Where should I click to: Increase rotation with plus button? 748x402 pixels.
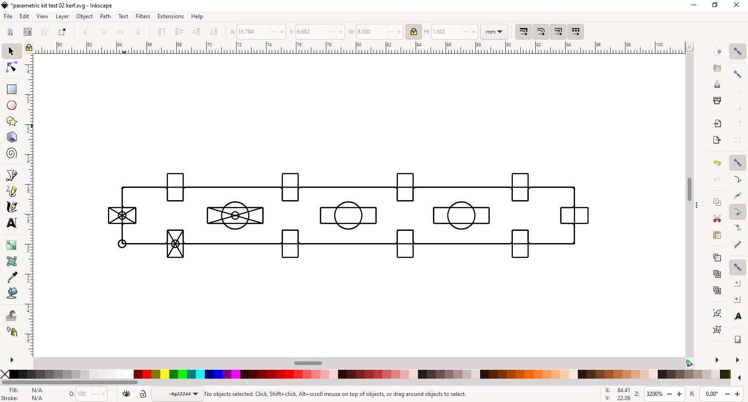point(737,394)
